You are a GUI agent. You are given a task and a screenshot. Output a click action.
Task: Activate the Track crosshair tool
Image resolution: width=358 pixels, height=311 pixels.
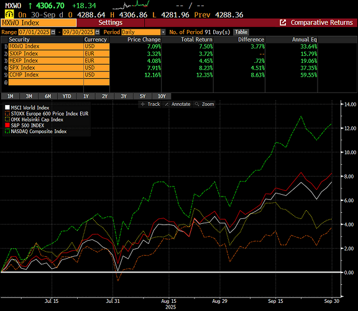[150, 104]
